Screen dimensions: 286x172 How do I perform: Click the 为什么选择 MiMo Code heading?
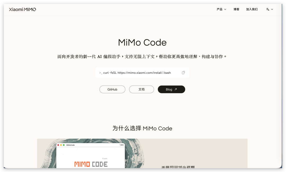(142, 128)
